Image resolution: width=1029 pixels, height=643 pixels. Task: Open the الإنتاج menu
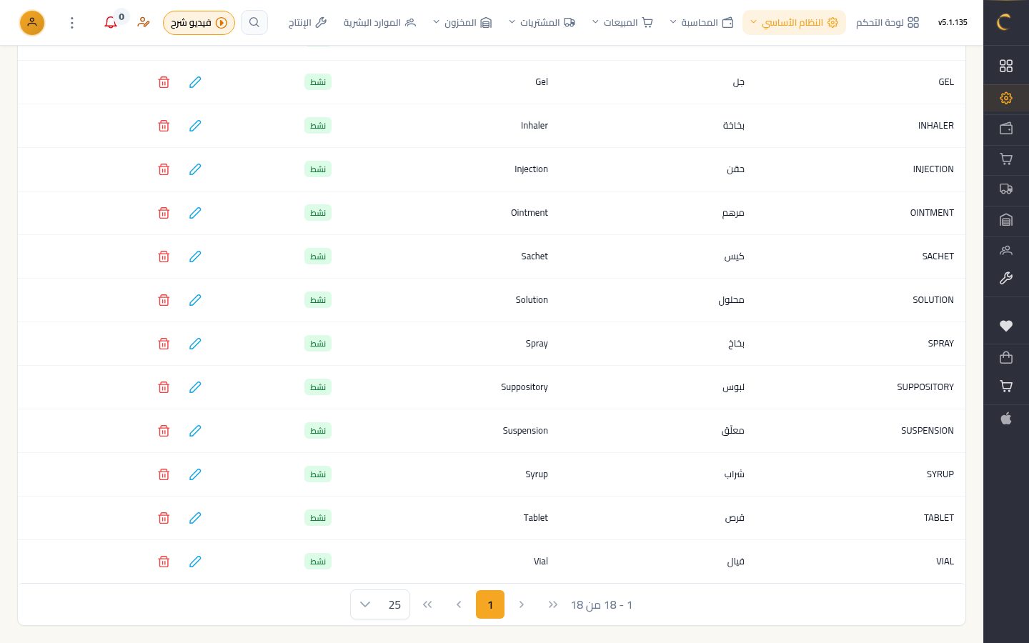pyautogui.click(x=307, y=23)
